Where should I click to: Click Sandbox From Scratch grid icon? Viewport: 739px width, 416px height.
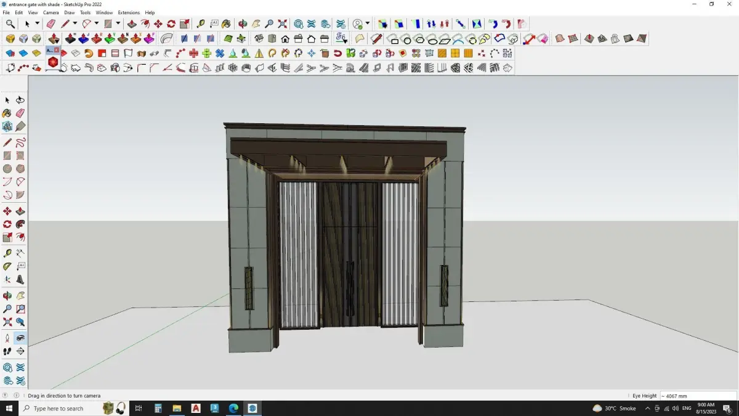pyautogui.click(x=573, y=39)
